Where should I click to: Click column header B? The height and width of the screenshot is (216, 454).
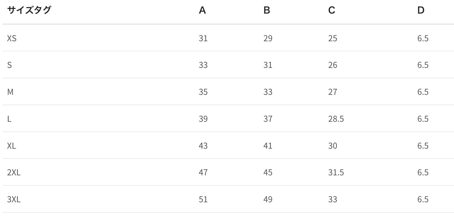(x=267, y=10)
